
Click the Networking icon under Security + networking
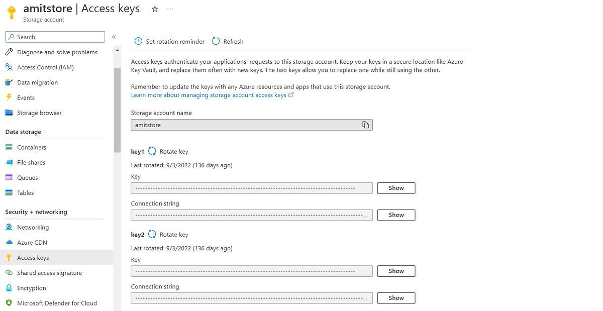coord(10,227)
